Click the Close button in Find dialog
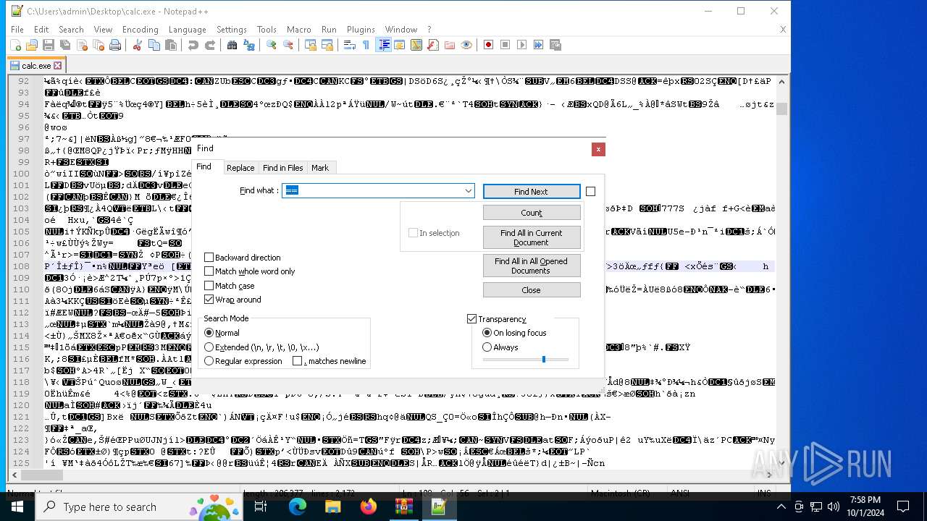Image resolution: width=927 pixels, height=521 pixels. click(x=532, y=290)
